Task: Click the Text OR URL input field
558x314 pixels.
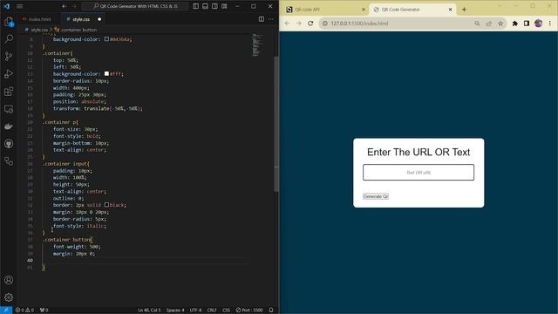Action: 418,173
